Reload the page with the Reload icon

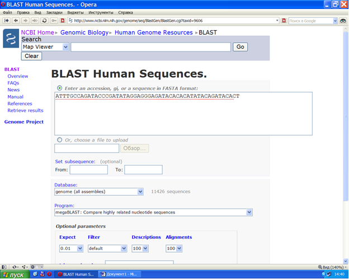(44, 21)
